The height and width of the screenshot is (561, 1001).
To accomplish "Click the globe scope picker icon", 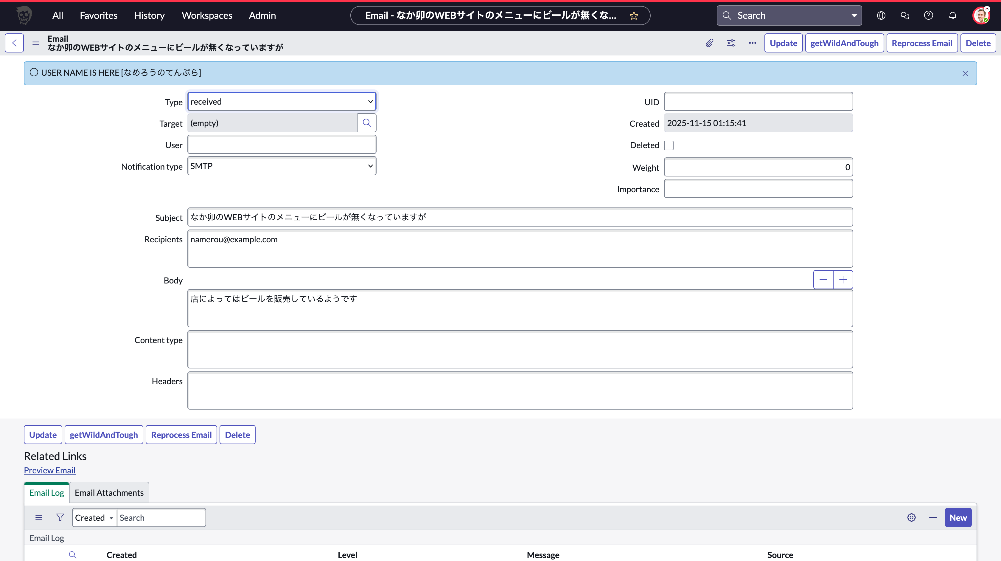I will tap(881, 16).
